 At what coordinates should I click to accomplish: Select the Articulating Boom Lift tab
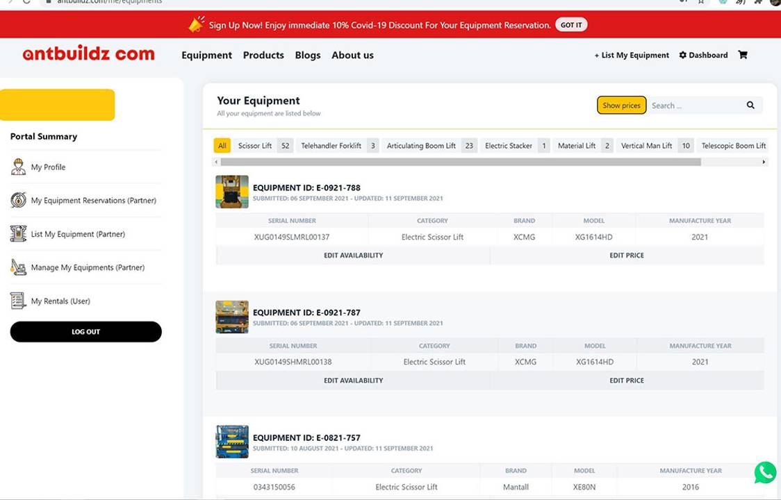[421, 146]
